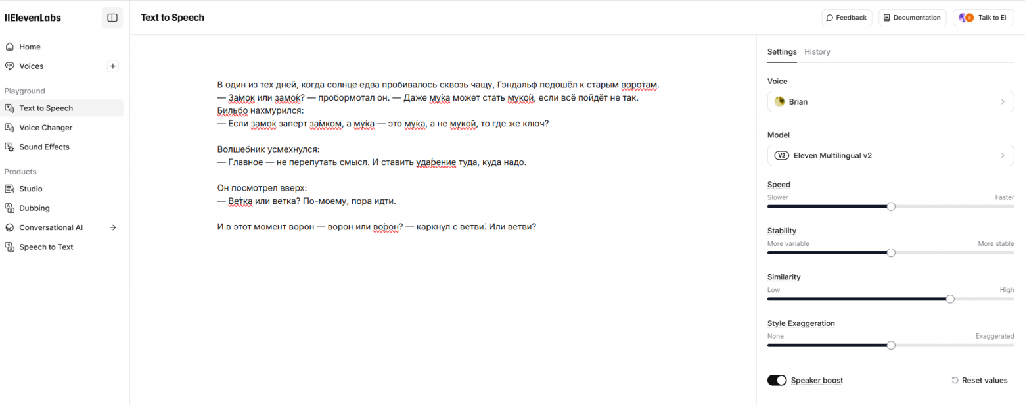The image size is (1025, 405).
Task: Click the Conversational AI arrow icon
Action: pyautogui.click(x=113, y=227)
